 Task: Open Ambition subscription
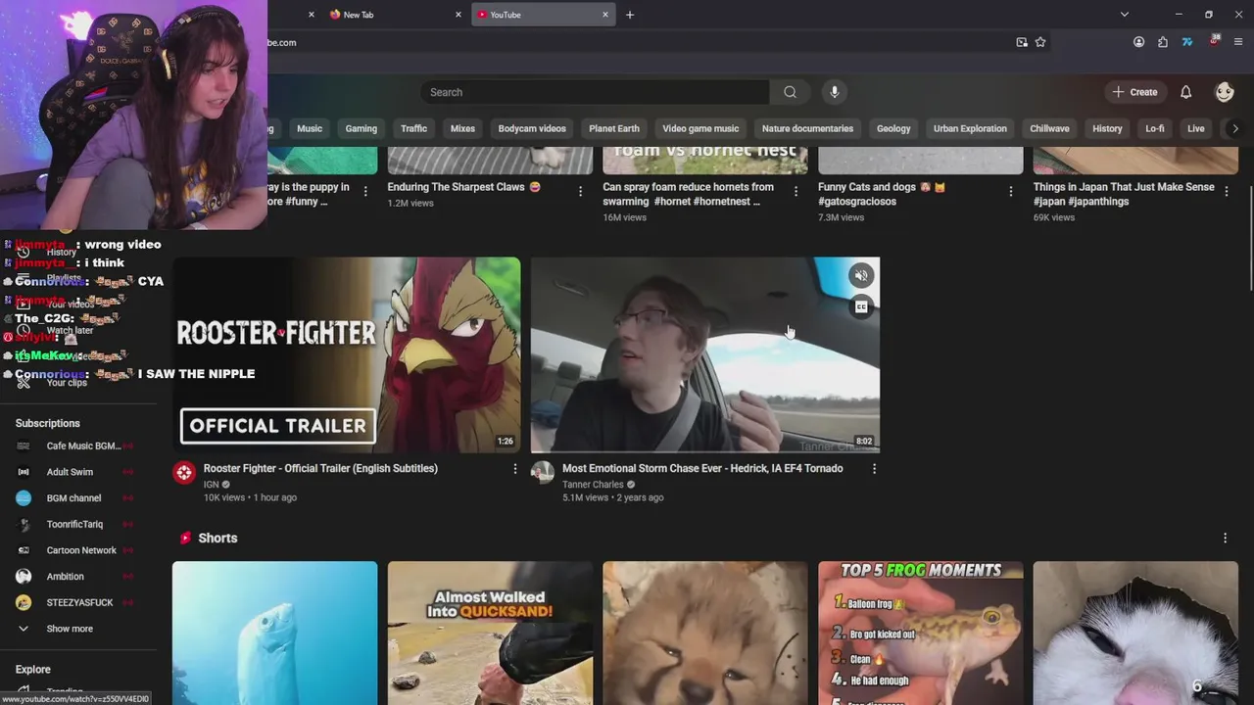point(78,577)
